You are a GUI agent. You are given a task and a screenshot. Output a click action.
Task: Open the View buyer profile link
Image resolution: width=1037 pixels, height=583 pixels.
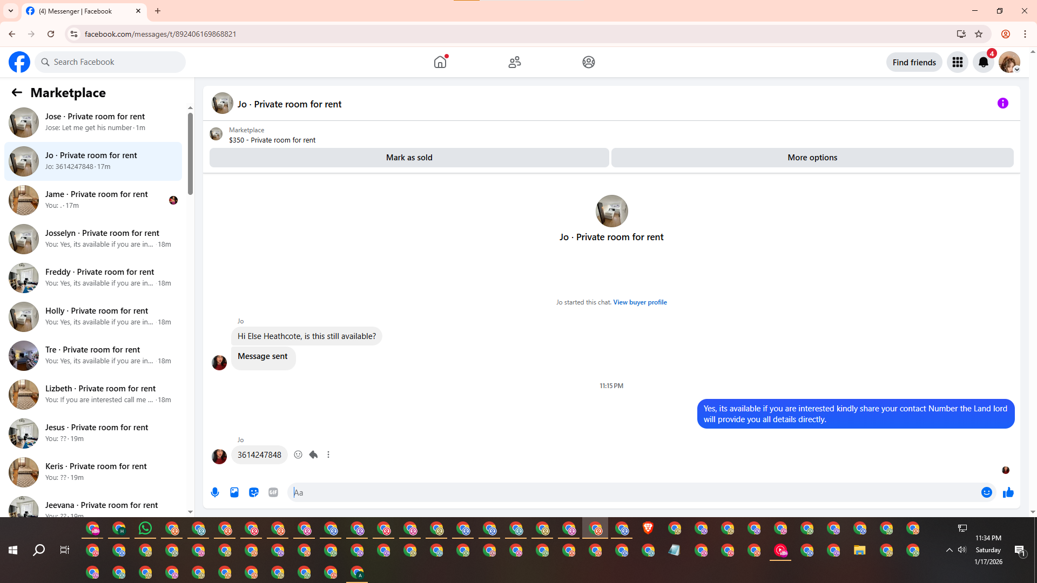coord(639,302)
